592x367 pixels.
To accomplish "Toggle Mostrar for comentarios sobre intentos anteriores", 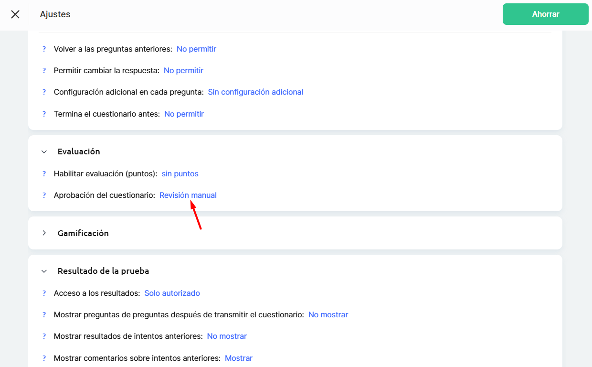I will pyautogui.click(x=239, y=358).
